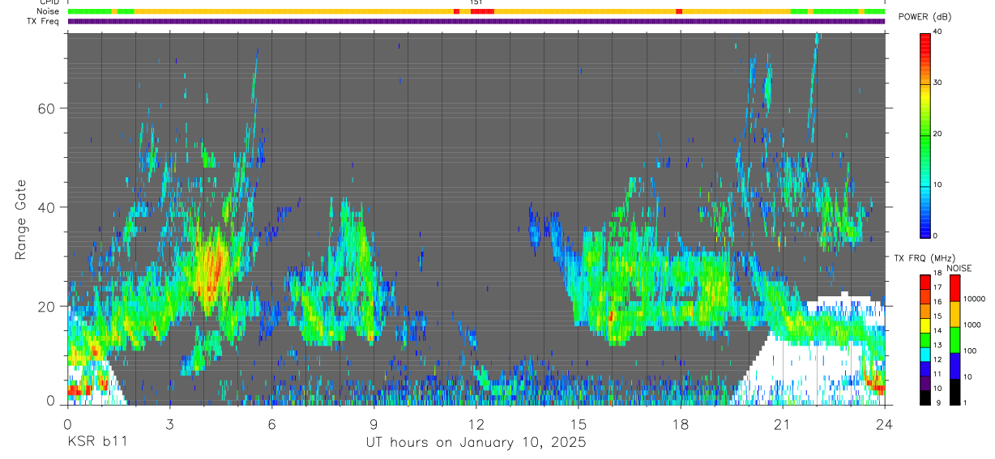Screen dimensions: 995x459
Task: Click the NOISE color scale bar
Action: pyautogui.click(x=955, y=339)
